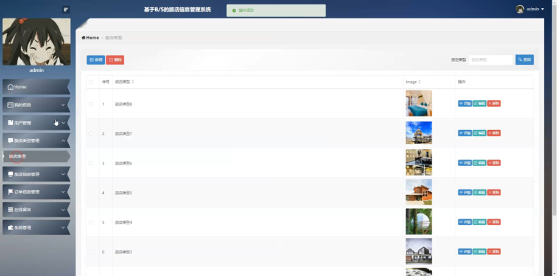Image resolution: width=557 pixels, height=276 pixels.
Task: Click 编辑 edit for 旅店类型5
Action: 479,192
